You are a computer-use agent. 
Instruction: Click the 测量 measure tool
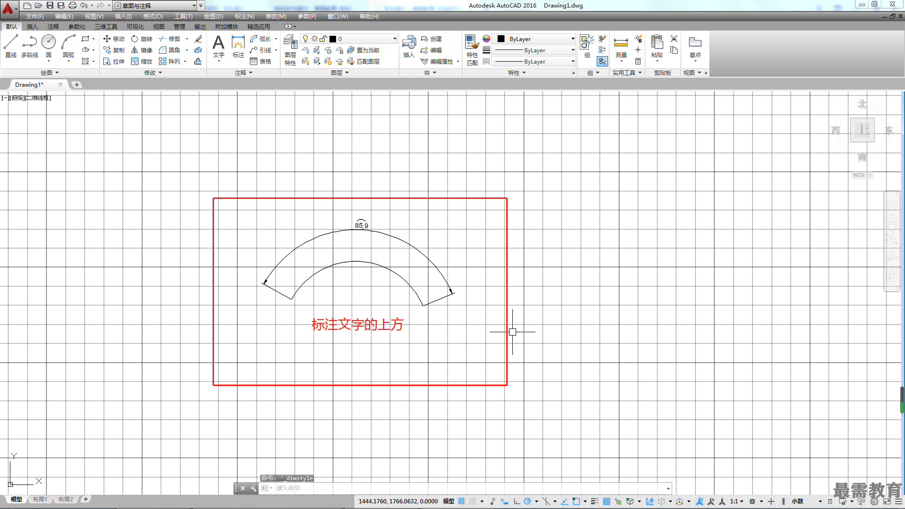[x=621, y=48]
